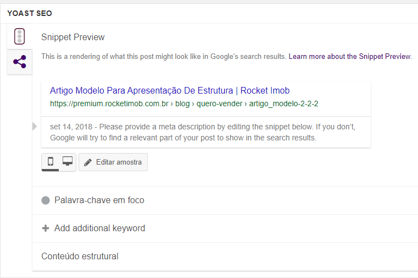Click the green snippet URL rocketimob.com.br
This screenshot has height=278, width=418.
tap(109, 103)
